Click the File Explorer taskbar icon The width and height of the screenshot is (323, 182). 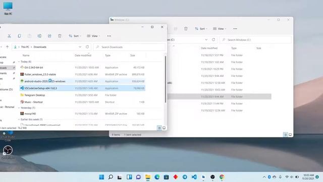[x=148, y=177]
